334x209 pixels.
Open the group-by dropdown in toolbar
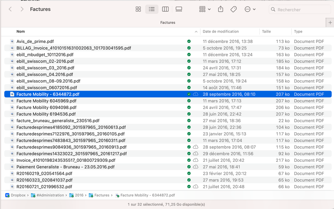click(205, 9)
